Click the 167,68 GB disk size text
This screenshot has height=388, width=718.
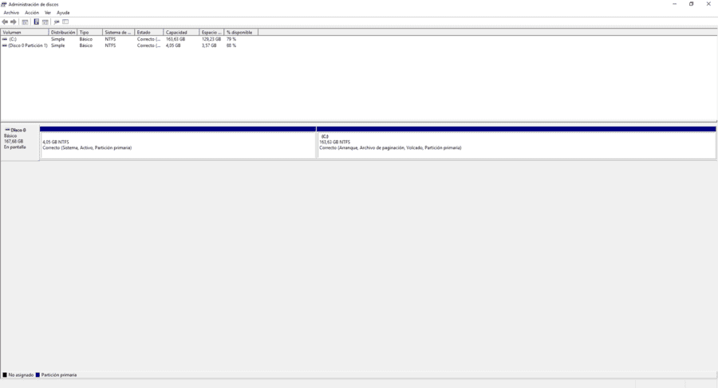point(14,141)
